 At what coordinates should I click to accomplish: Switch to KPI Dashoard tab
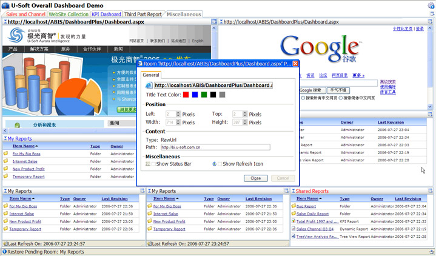click(x=106, y=14)
